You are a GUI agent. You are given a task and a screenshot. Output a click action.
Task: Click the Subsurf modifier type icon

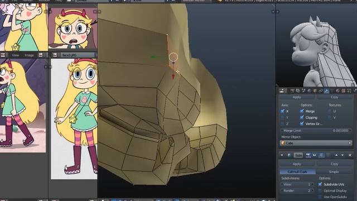coord(289,155)
